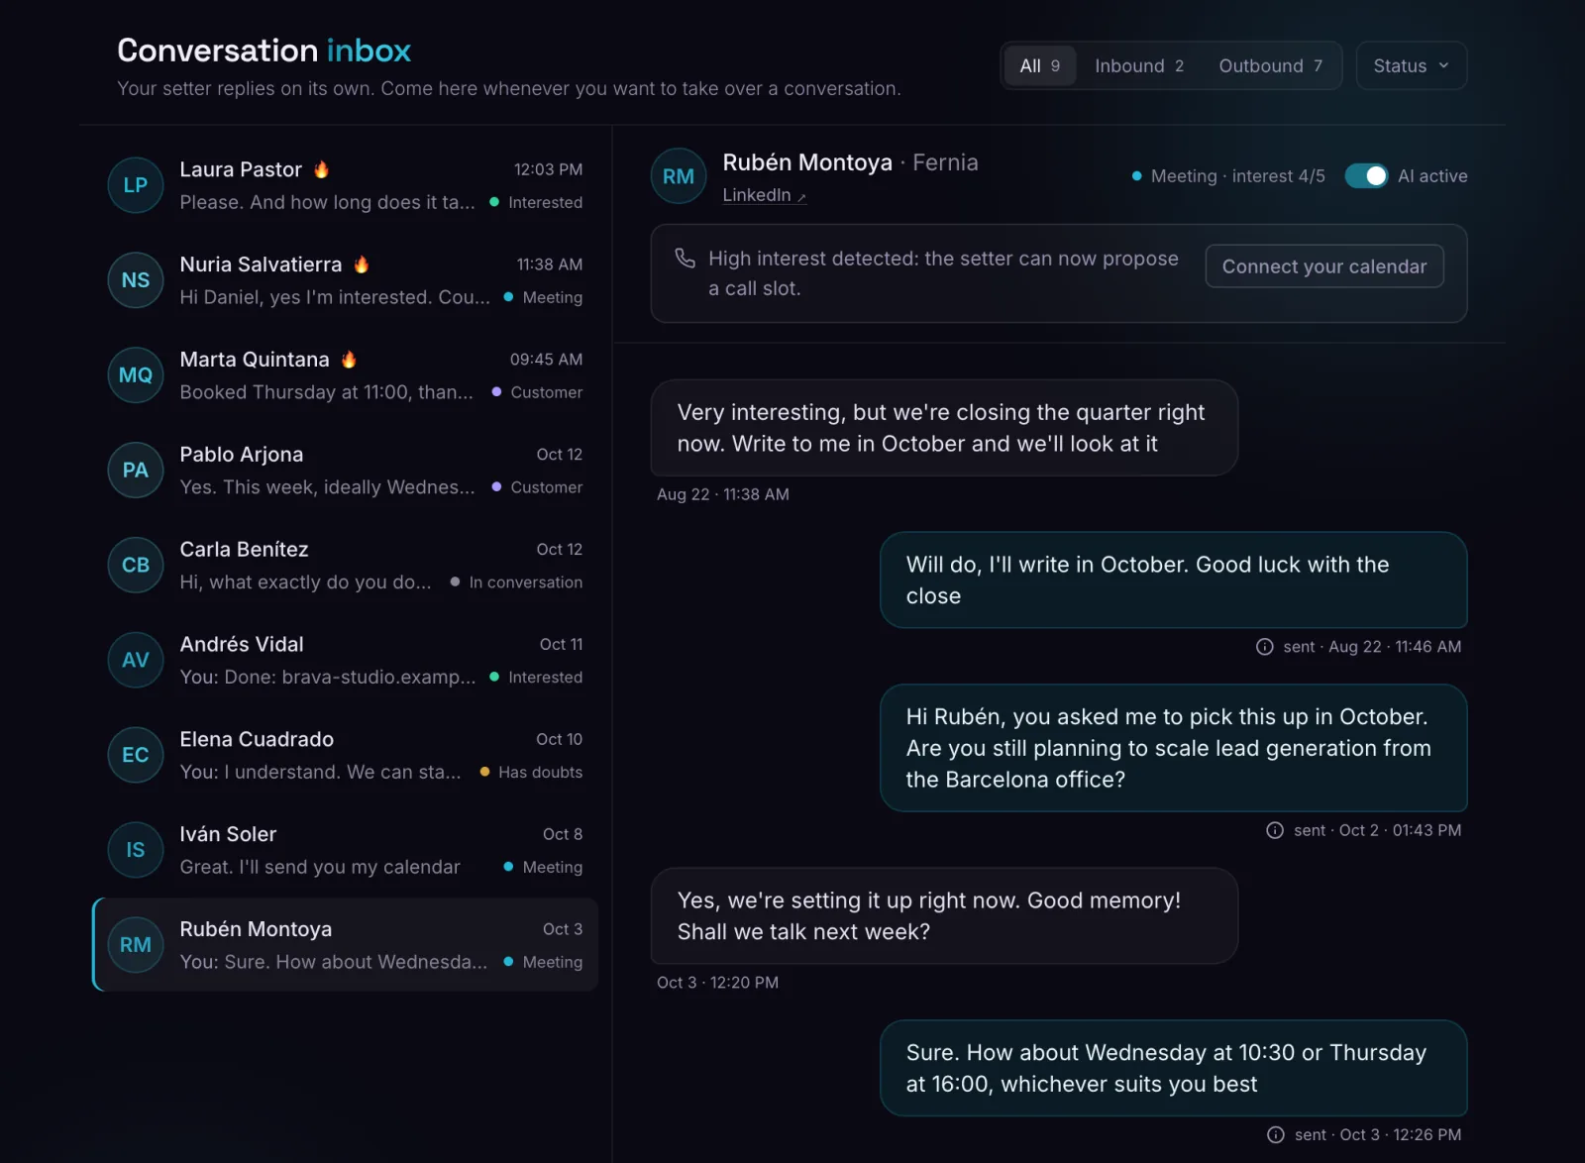
Task: Click Customer status on Marta Quintana row
Action: 537,392
